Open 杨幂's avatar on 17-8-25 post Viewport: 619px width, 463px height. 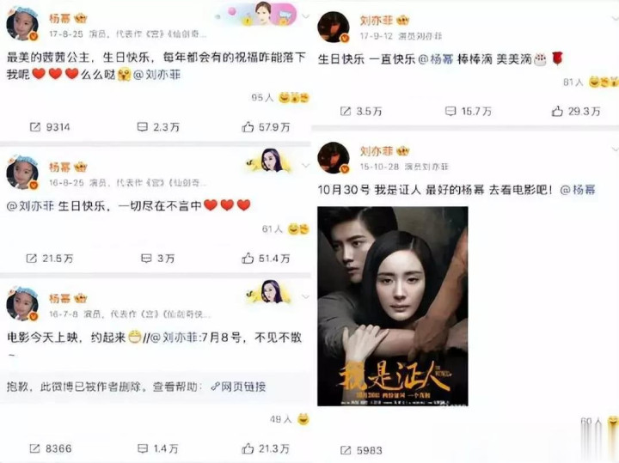point(22,24)
